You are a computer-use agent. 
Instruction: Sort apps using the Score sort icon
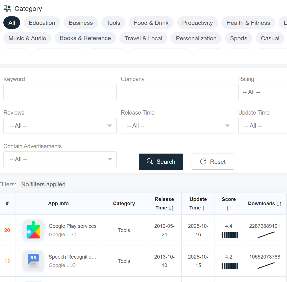click(228, 208)
